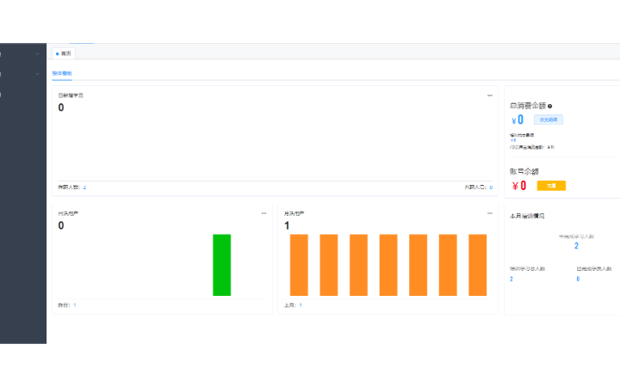The width and height of the screenshot is (620, 387).
Task: Click the 昨日 value under 日活用户
Action: pyautogui.click(x=75, y=305)
